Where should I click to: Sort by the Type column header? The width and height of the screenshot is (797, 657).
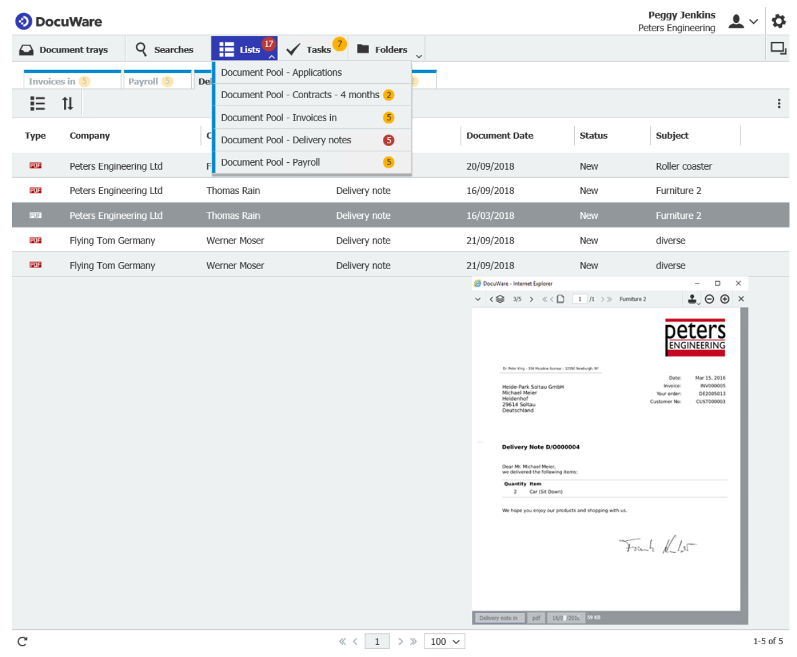[x=35, y=136]
